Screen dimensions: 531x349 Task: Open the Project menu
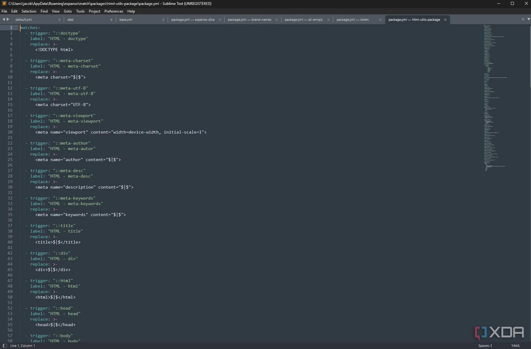click(94, 11)
